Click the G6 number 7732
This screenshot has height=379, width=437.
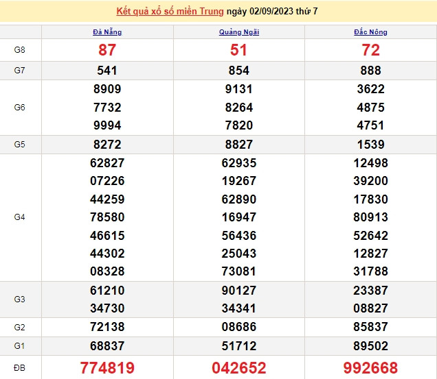(x=107, y=108)
